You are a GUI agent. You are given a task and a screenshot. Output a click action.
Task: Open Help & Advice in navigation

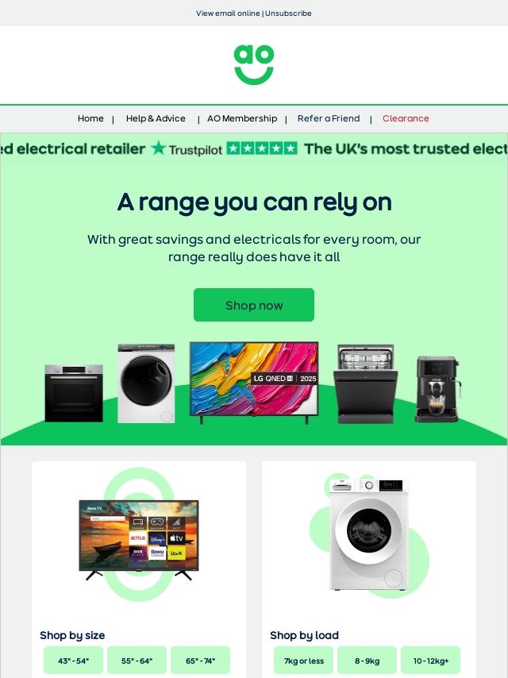156,118
